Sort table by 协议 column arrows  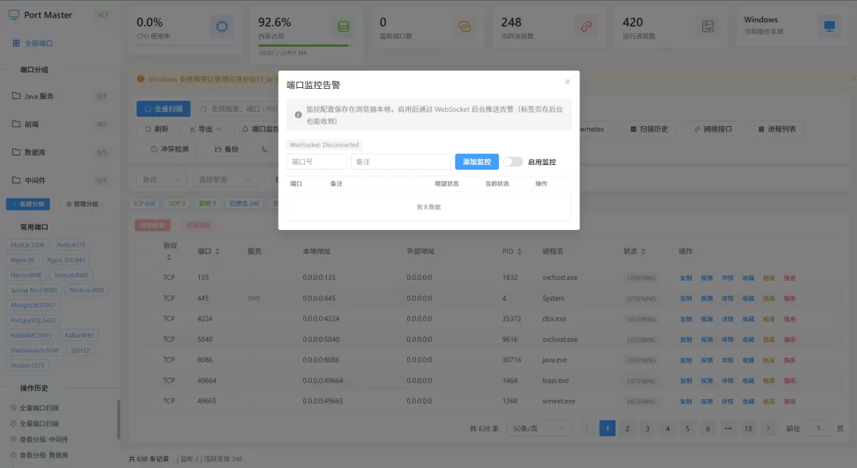point(169,257)
